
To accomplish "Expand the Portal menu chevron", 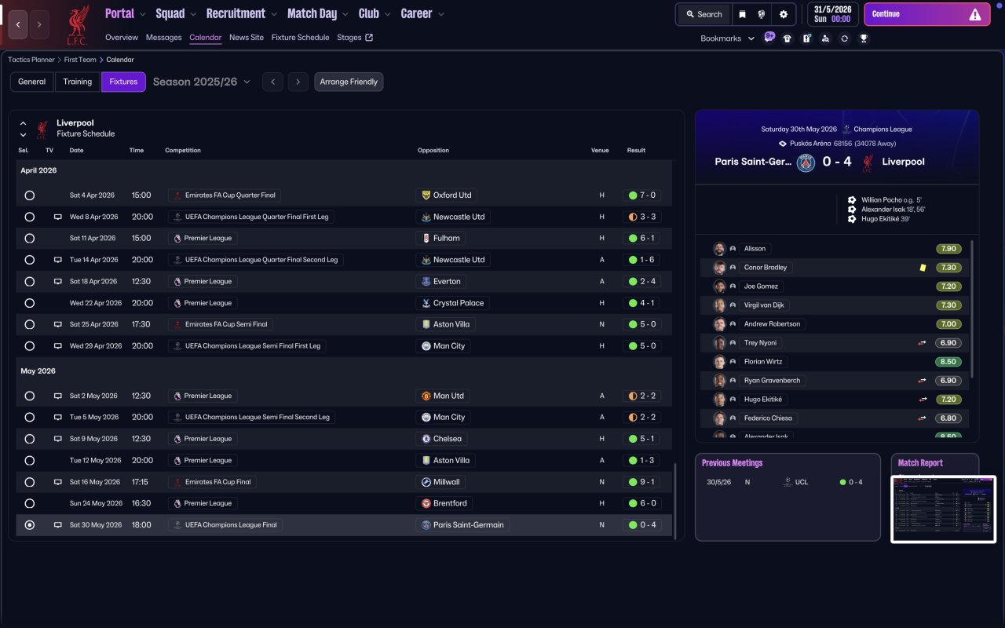I will [x=143, y=14].
